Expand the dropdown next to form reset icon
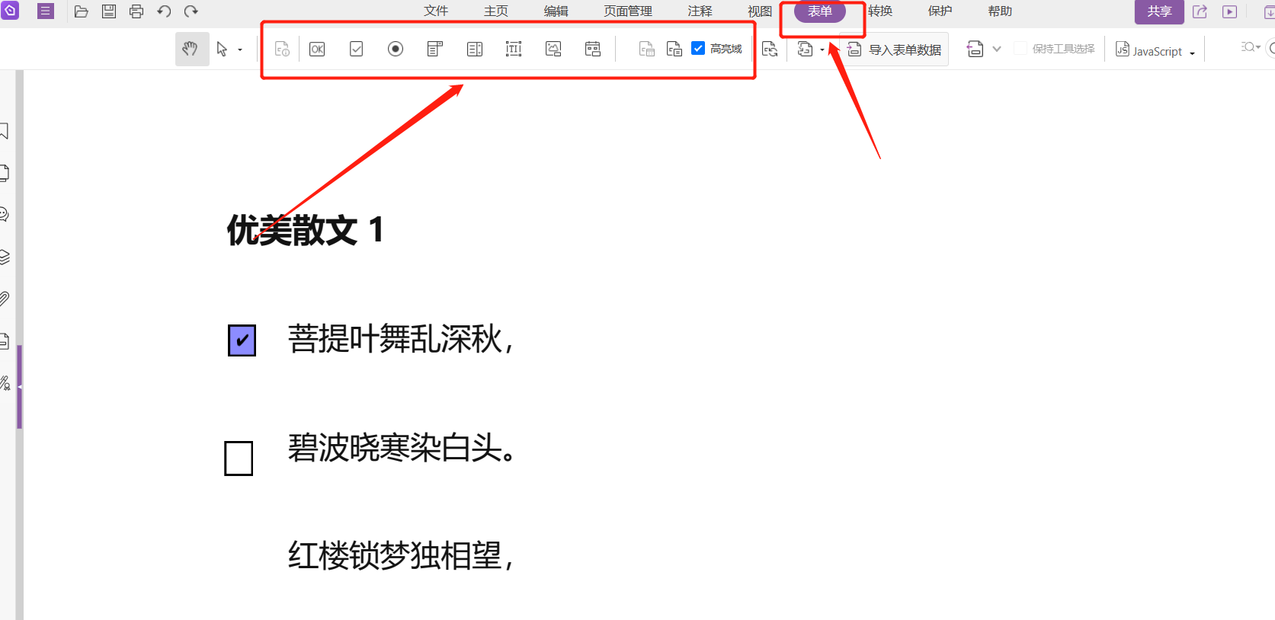Screen dimensions: 1275x620 click(822, 50)
